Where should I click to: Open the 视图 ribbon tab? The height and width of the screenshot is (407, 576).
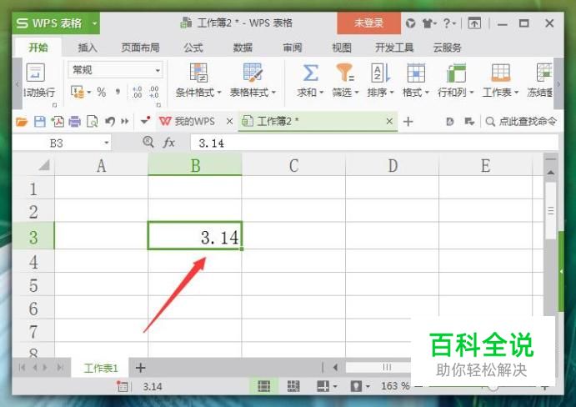(x=342, y=48)
